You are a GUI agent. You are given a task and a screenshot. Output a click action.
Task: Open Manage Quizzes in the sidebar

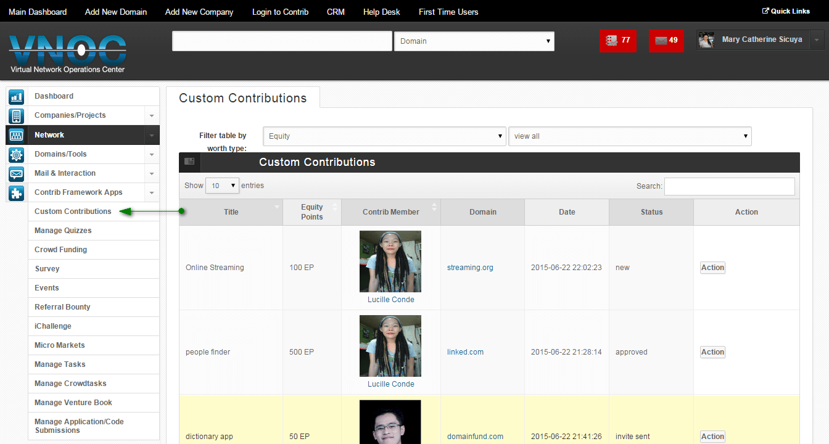coord(94,231)
